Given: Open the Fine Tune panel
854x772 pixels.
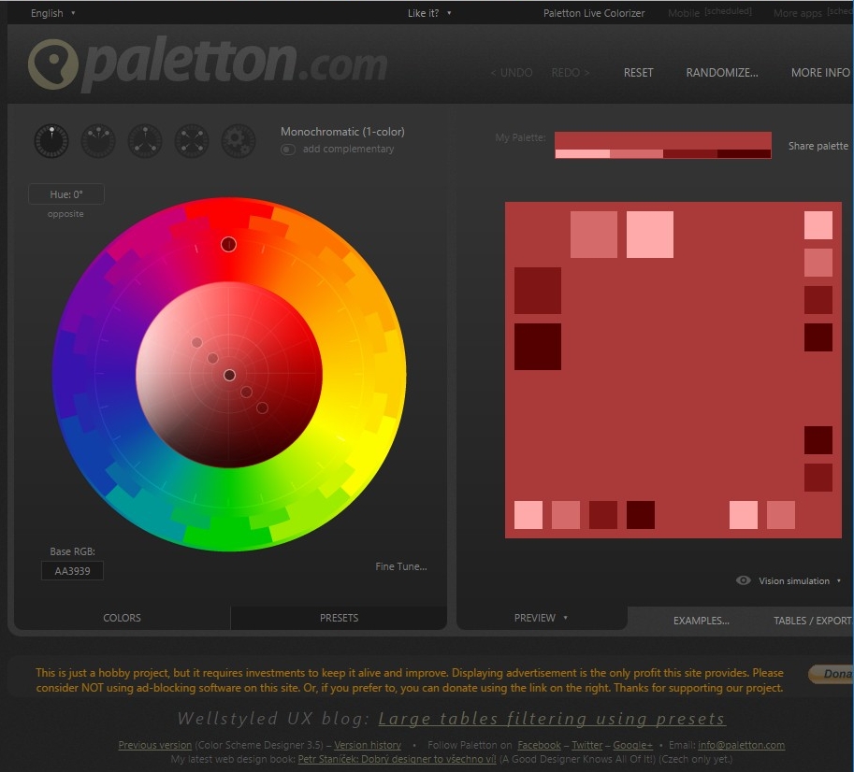Looking at the screenshot, I should (x=401, y=566).
